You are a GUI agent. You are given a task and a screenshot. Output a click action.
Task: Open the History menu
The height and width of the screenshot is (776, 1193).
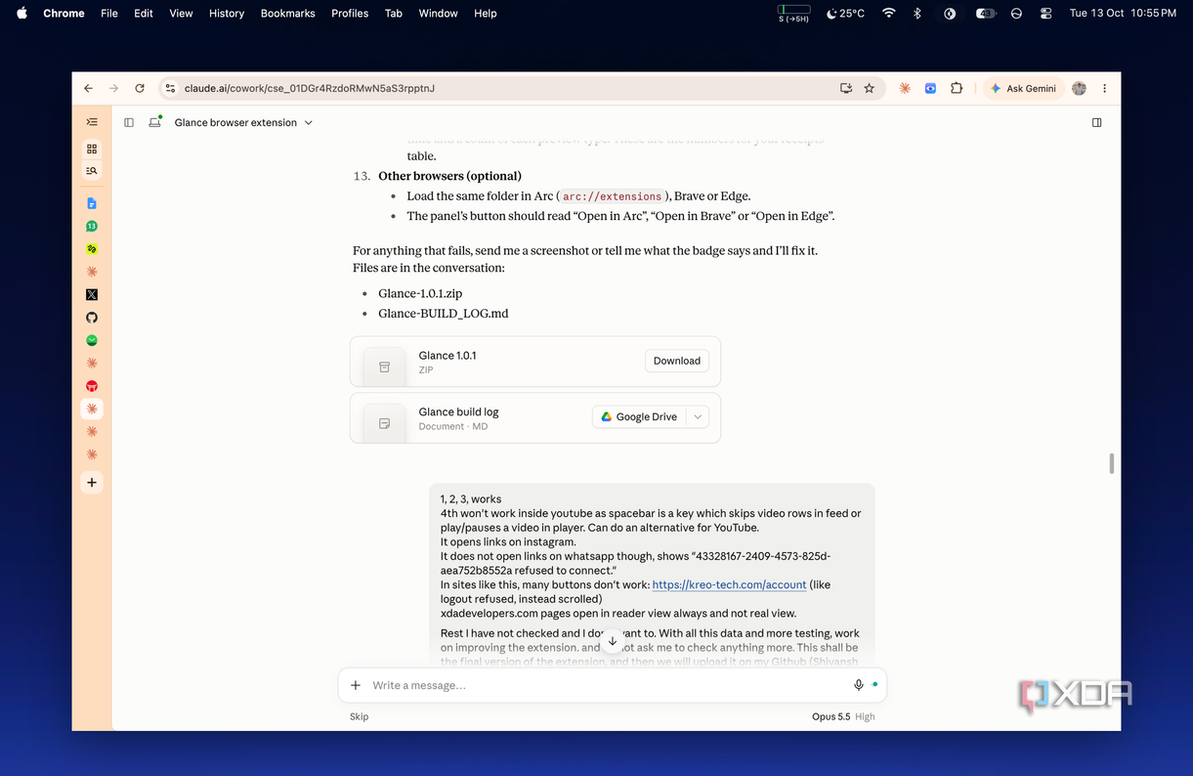[227, 14]
